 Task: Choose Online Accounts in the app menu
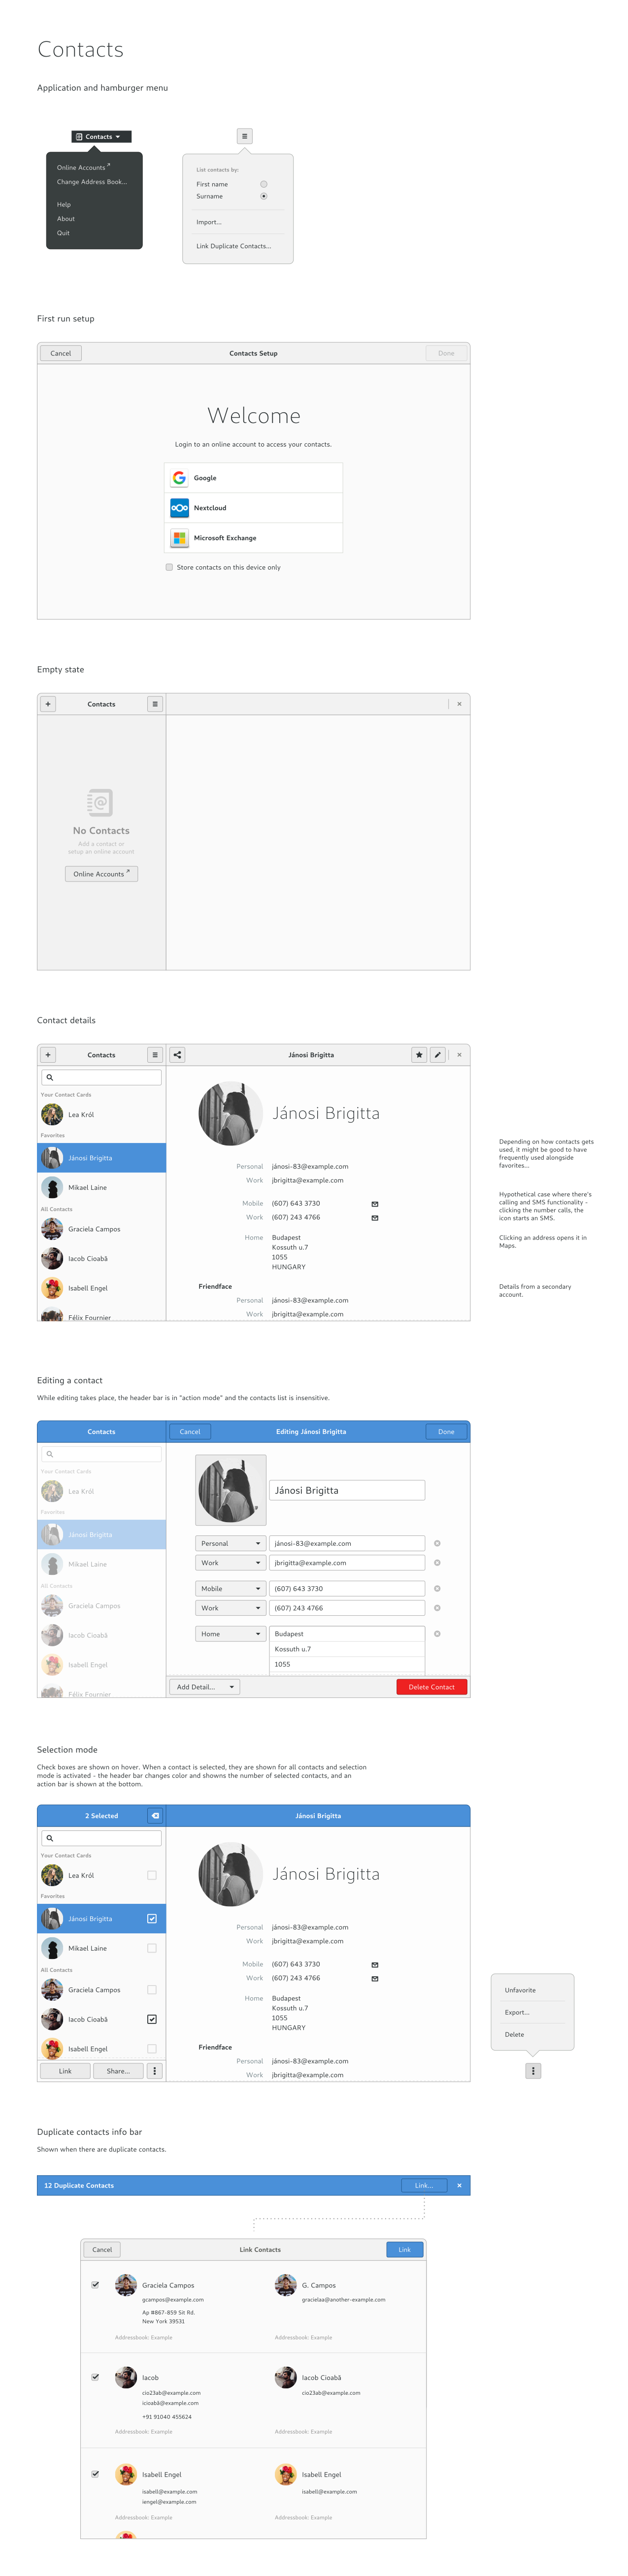83,167
